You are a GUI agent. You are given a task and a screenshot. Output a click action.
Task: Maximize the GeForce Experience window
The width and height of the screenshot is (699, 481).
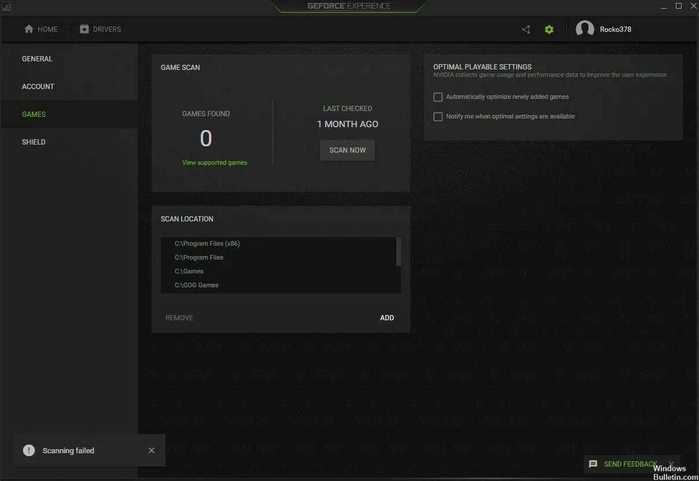[679, 6]
